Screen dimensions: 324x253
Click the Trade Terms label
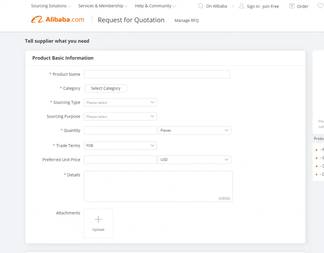(68, 146)
